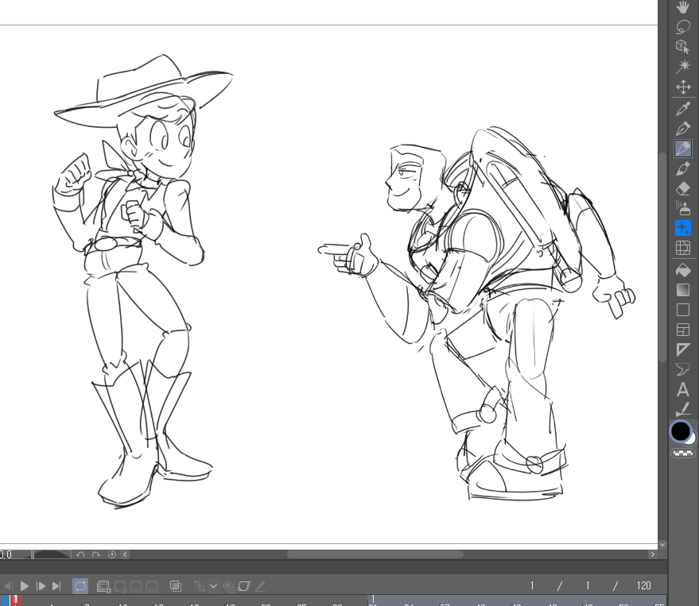
Task: Click the horizontal scrollbar left arrow
Action: click(x=126, y=554)
